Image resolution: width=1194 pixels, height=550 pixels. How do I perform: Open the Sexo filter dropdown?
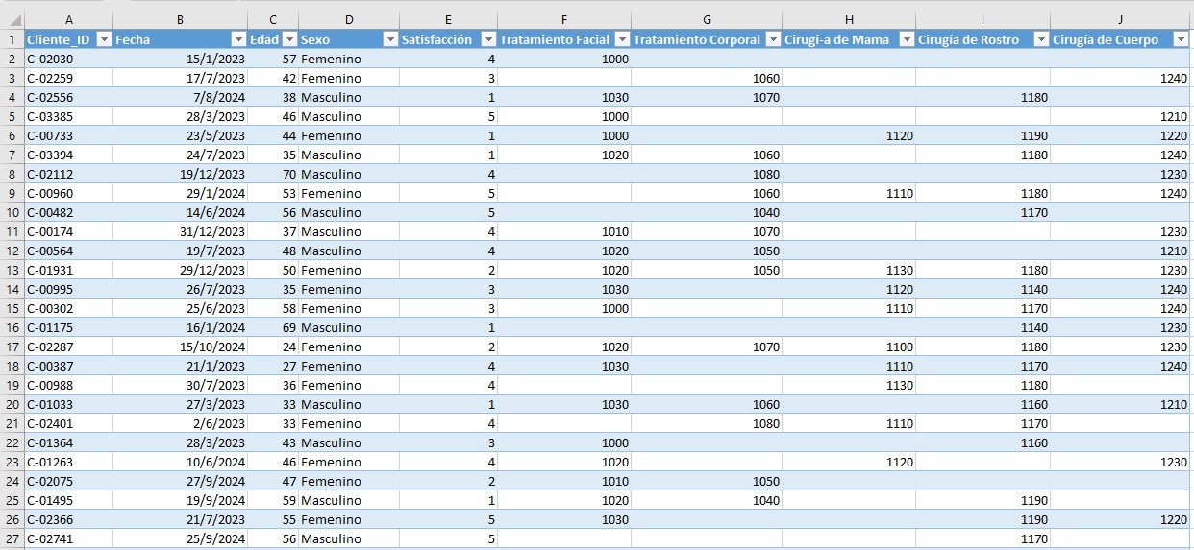(390, 39)
